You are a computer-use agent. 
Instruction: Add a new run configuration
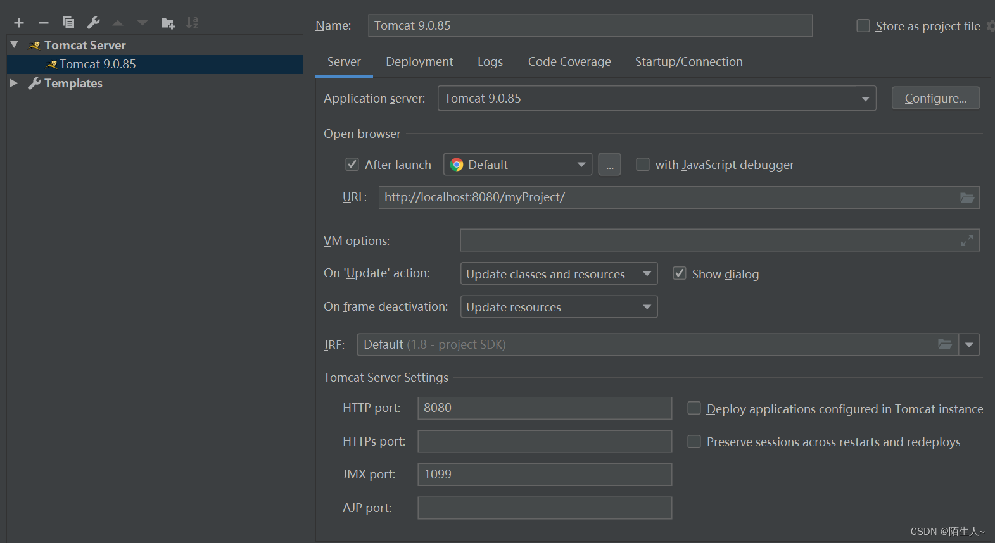pos(19,23)
